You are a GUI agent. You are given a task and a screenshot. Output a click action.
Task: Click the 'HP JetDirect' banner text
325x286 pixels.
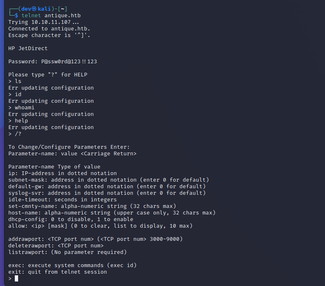click(x=28, y=48)
